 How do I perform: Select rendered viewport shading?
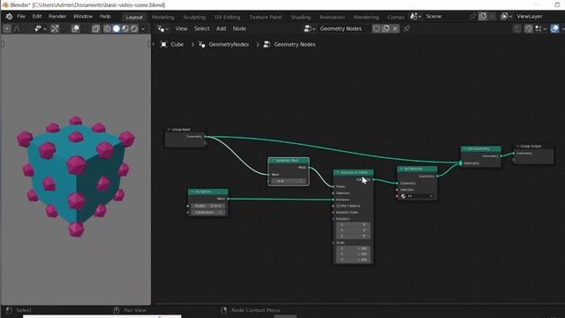tap(134, 28)
